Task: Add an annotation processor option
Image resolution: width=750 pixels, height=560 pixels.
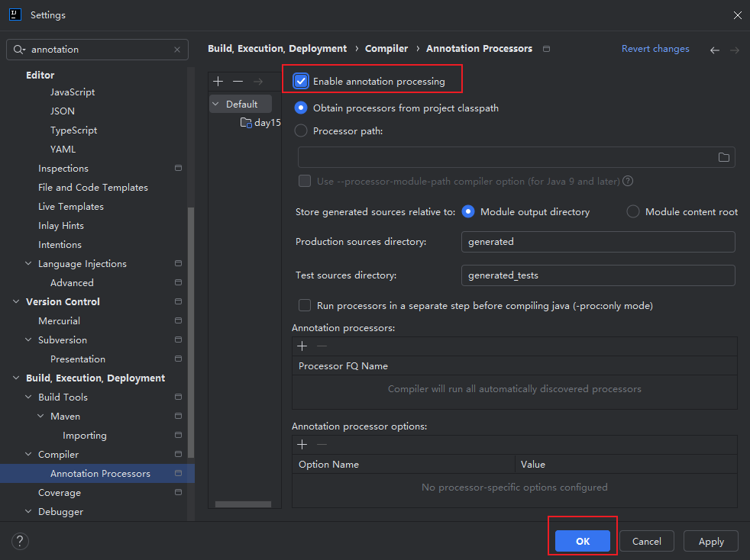Action: point(302,444)
